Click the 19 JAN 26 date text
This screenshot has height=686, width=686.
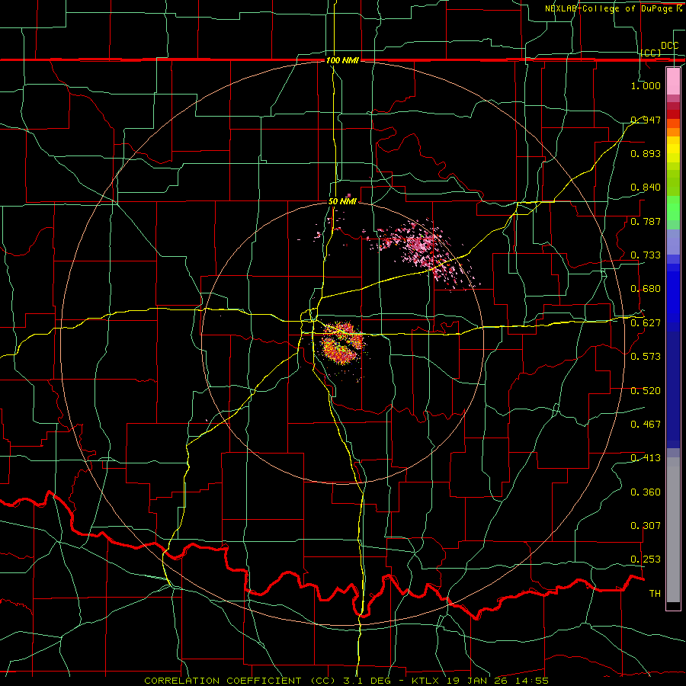(x=477, y=681)
